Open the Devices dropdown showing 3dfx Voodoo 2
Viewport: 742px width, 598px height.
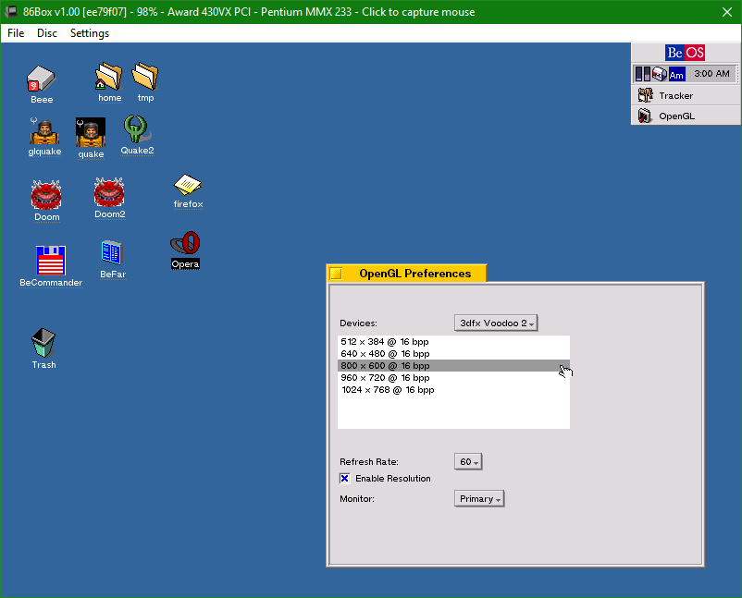pos(496,323)
